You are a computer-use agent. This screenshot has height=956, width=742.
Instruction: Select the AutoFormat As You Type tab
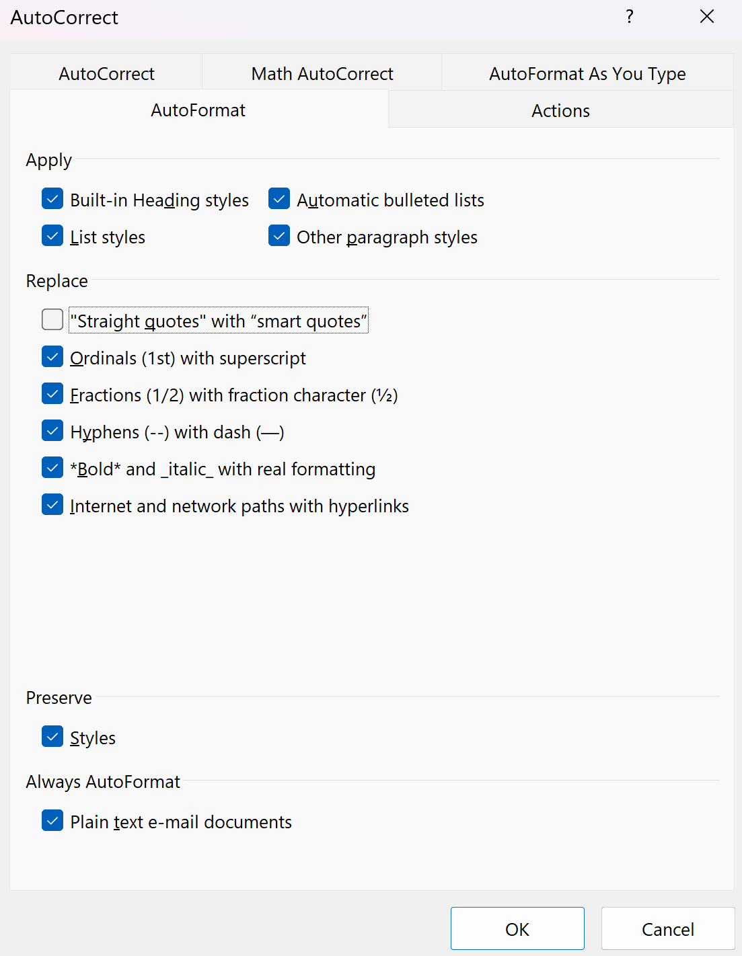(x=587, y=73)
